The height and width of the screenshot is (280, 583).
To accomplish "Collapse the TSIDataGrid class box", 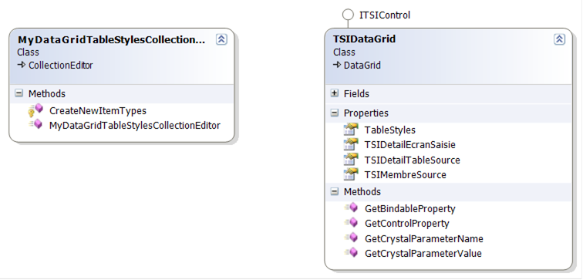I will (560, 39).
